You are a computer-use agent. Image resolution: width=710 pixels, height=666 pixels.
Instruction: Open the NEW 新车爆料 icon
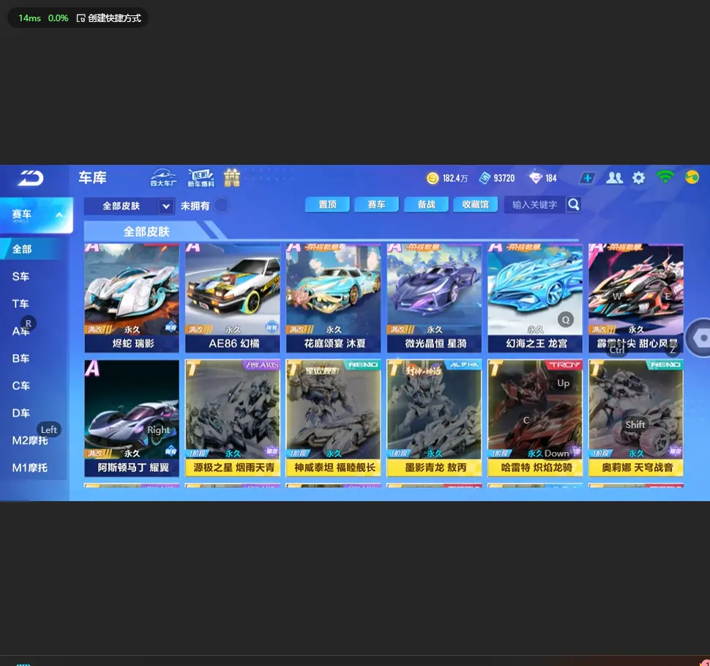[201, 178]
